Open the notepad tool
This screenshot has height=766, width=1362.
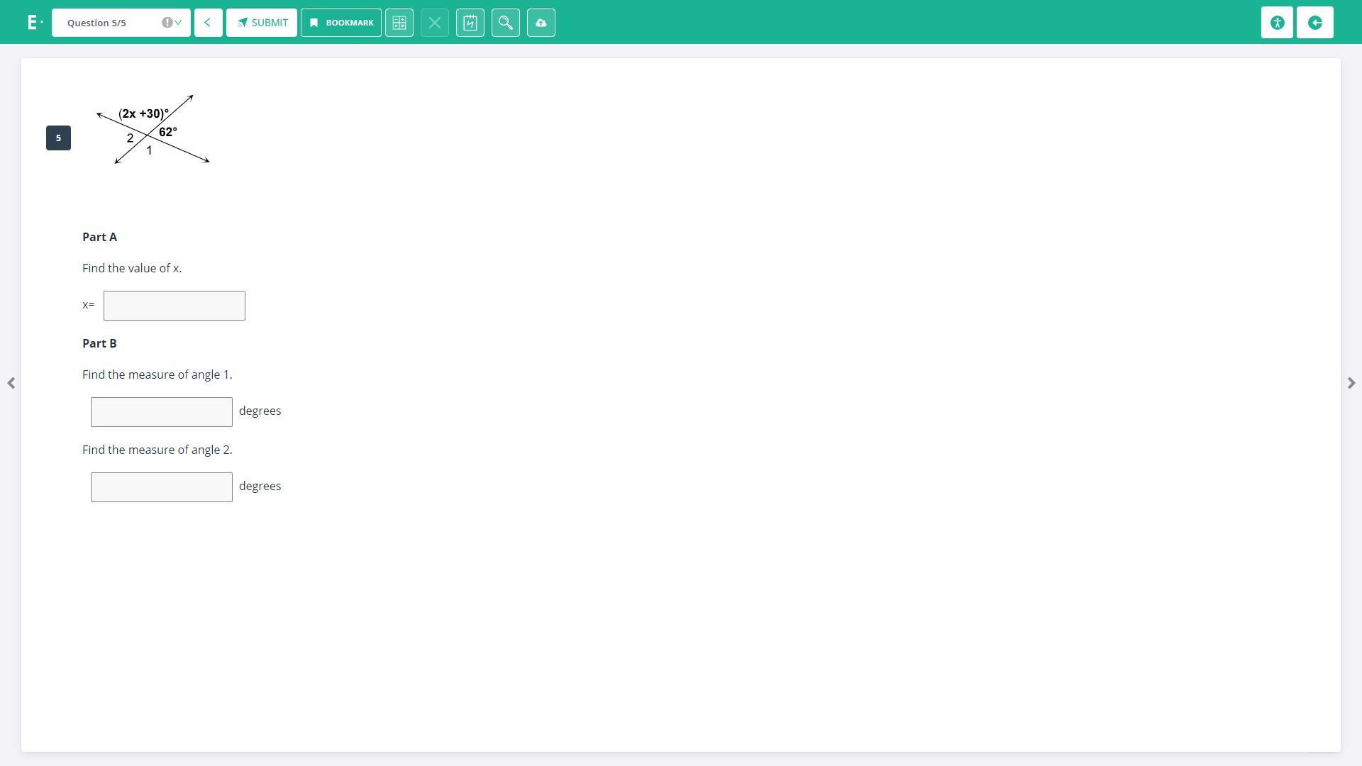coord(470,23)
